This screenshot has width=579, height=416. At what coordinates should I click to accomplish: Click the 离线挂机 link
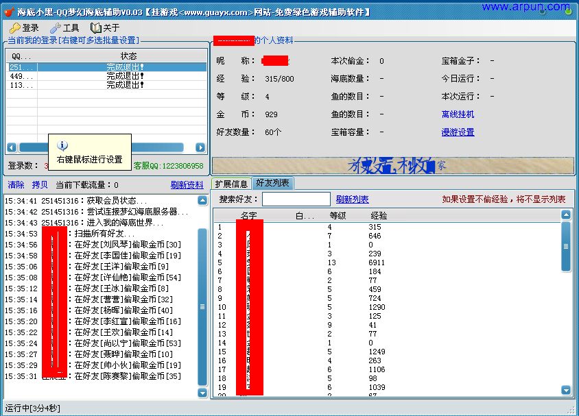(458, 114)
